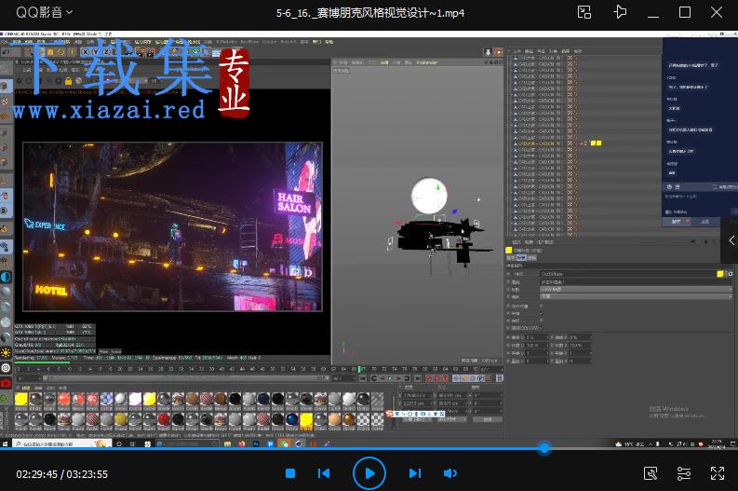Select the highlighted yellow object row
The height and width of the screenshot is (491, 738).
pyautogui.click(x=539, y=143)
